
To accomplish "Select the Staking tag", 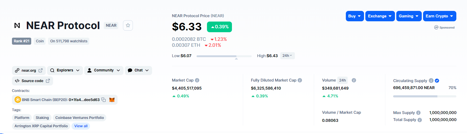I will [x=42, y=118].
